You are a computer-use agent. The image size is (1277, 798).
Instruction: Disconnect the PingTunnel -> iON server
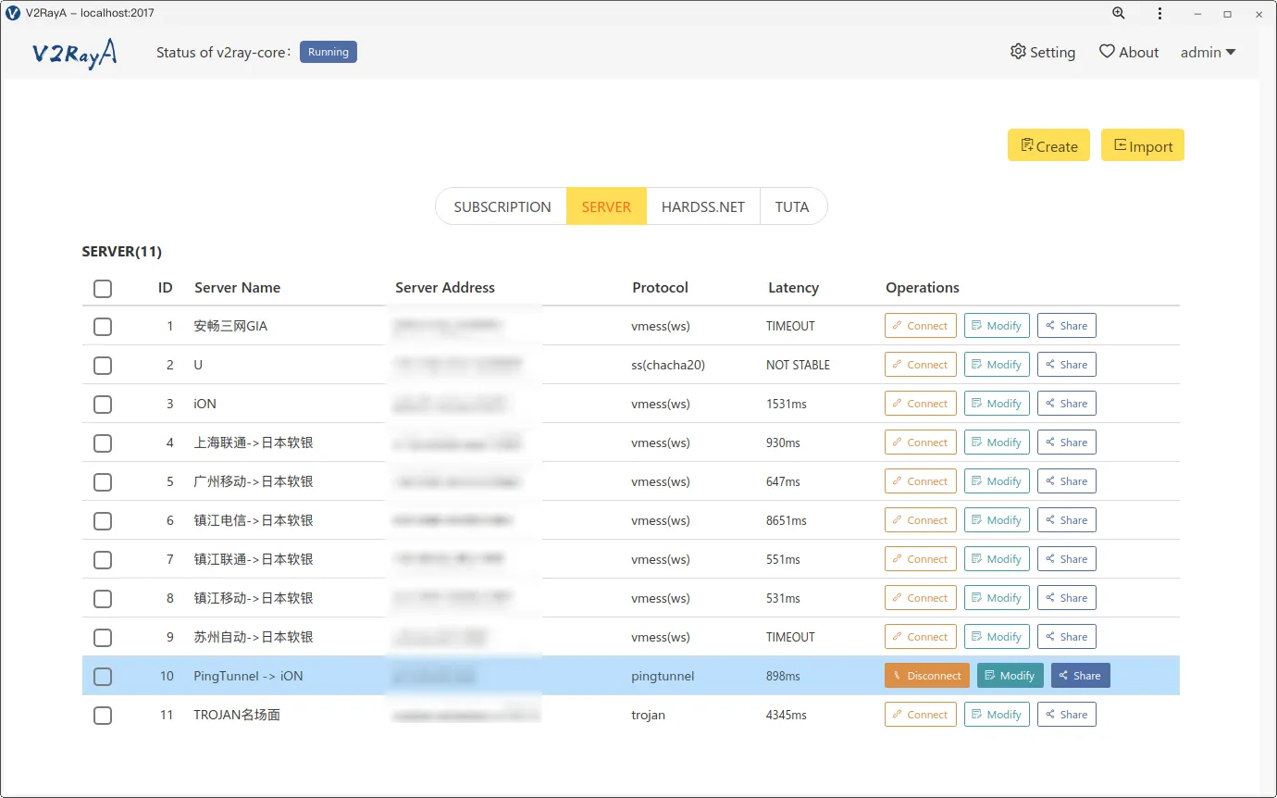click(x=926, y=676)
